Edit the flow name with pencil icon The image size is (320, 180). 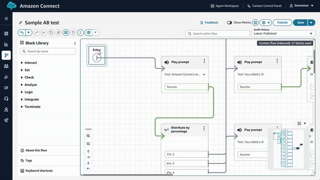[20, 23]
